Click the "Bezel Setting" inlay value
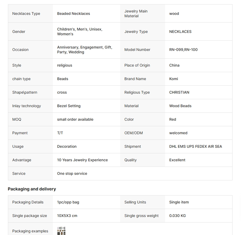241x235 pixels. (69, 106)
